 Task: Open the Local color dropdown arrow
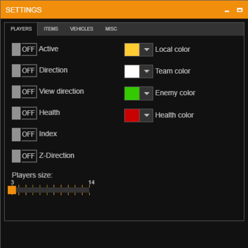[147, 50]
